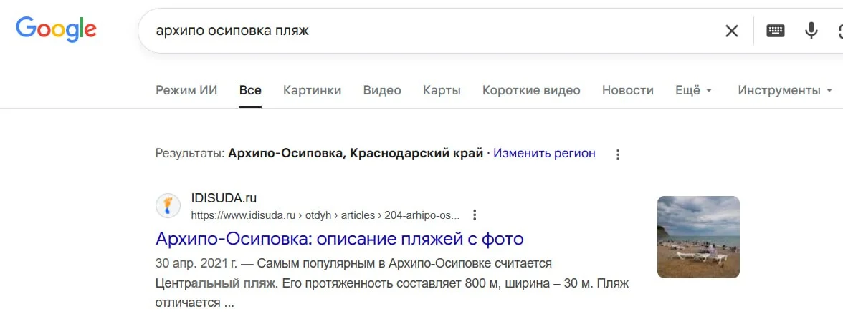Click into the search box text

[x=232, y=31]
